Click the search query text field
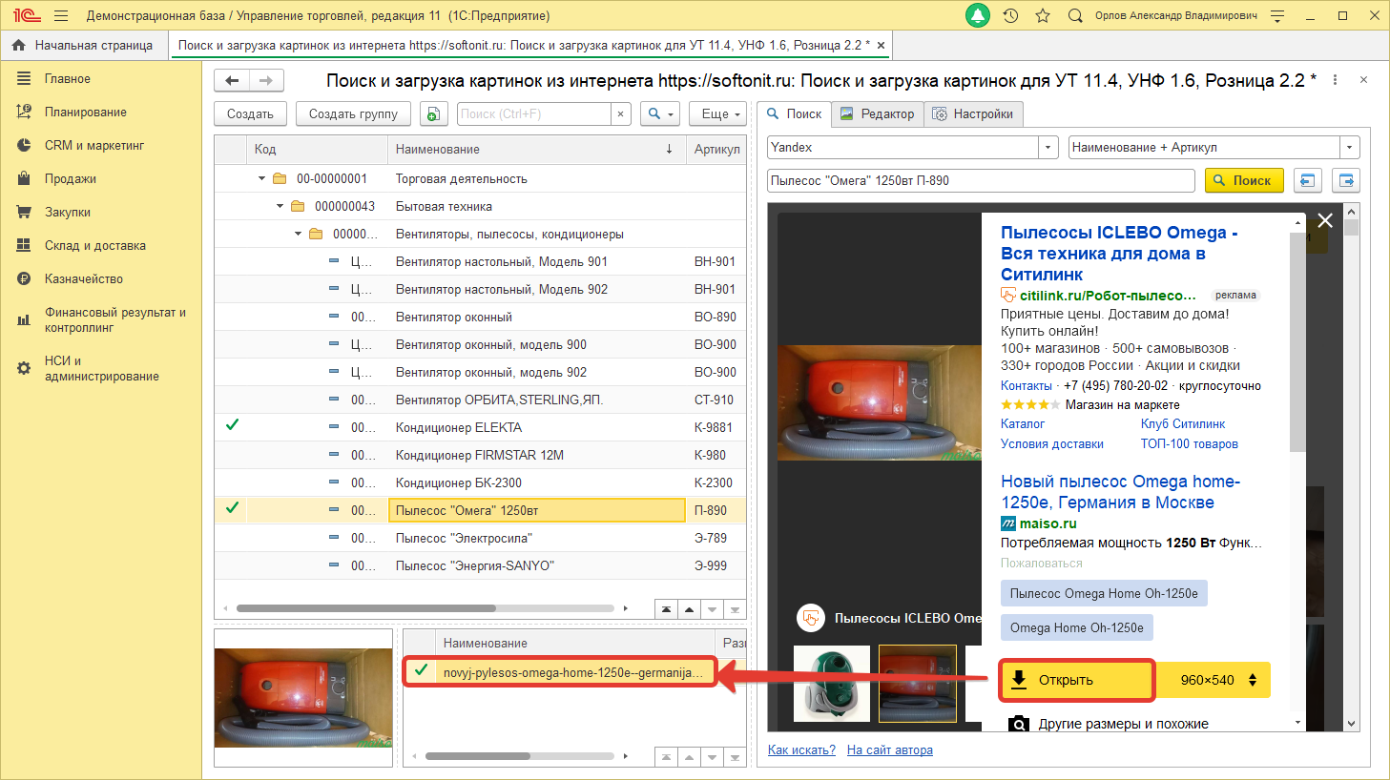Viewport: 1390px width, 780px height. tap(981, 180)
